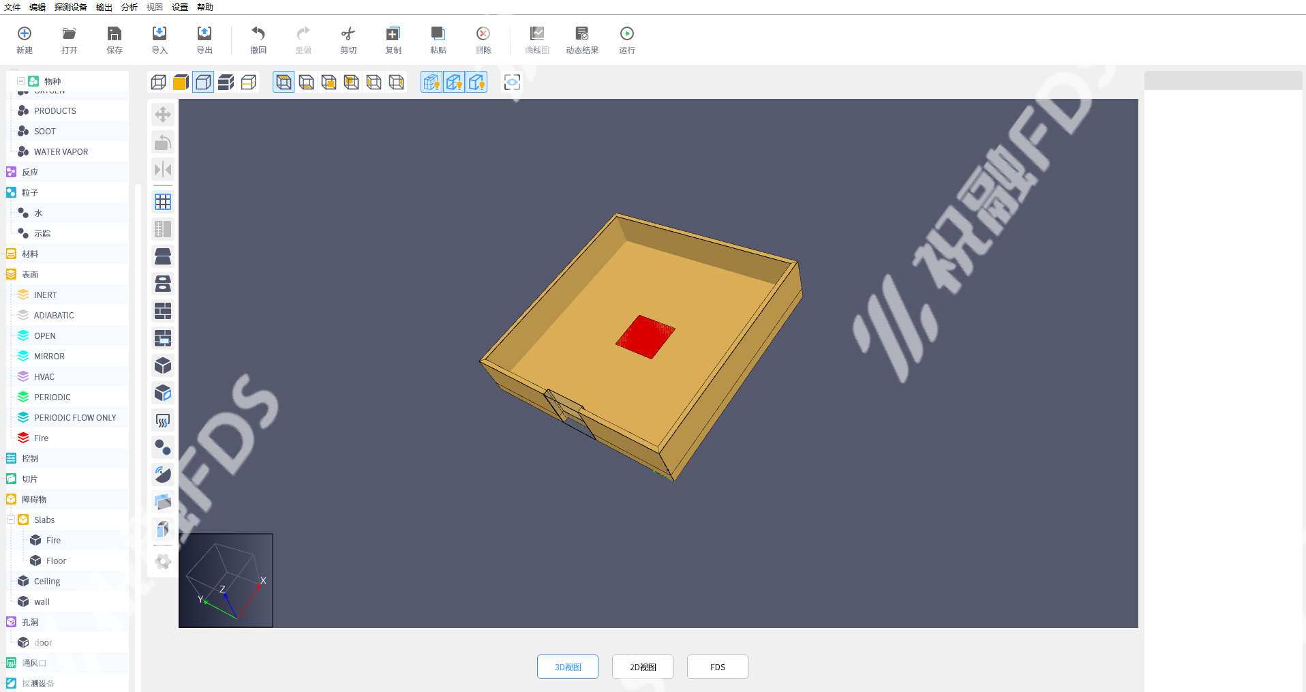The width and height of the screenshot is (1306, 692).
Task: Open the dynamic results (动态结果) tool
Action: tap(581, 40)
